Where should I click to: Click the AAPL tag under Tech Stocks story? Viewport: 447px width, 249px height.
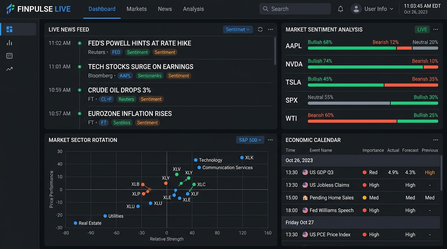click(125, 76)
